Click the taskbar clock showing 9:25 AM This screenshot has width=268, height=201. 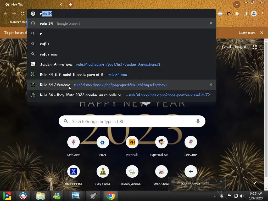coord(256,196)
